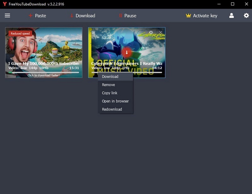The height and width of the screenshot is (194, 252).
Task: Click the MrBeast video progress bar
Action: [x=44, y=73]
